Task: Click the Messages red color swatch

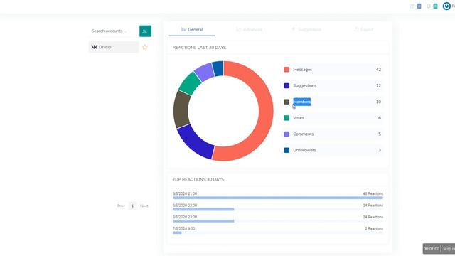Action: tap(287, 70)
